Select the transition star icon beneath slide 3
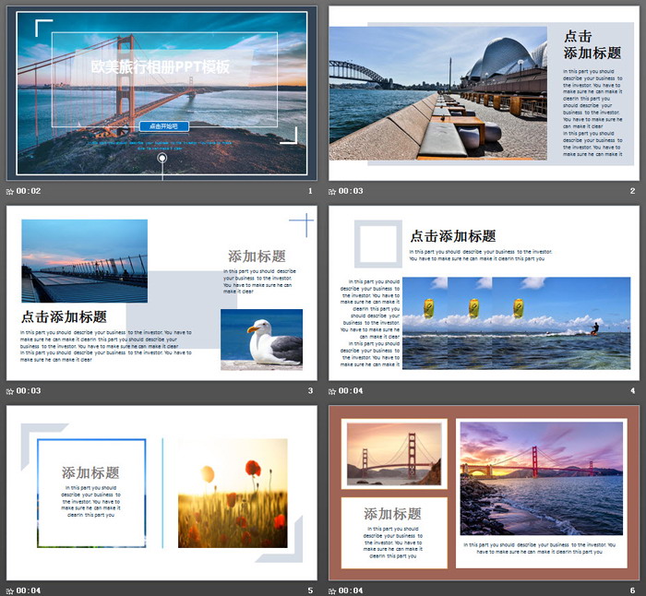 coord(10,390)
